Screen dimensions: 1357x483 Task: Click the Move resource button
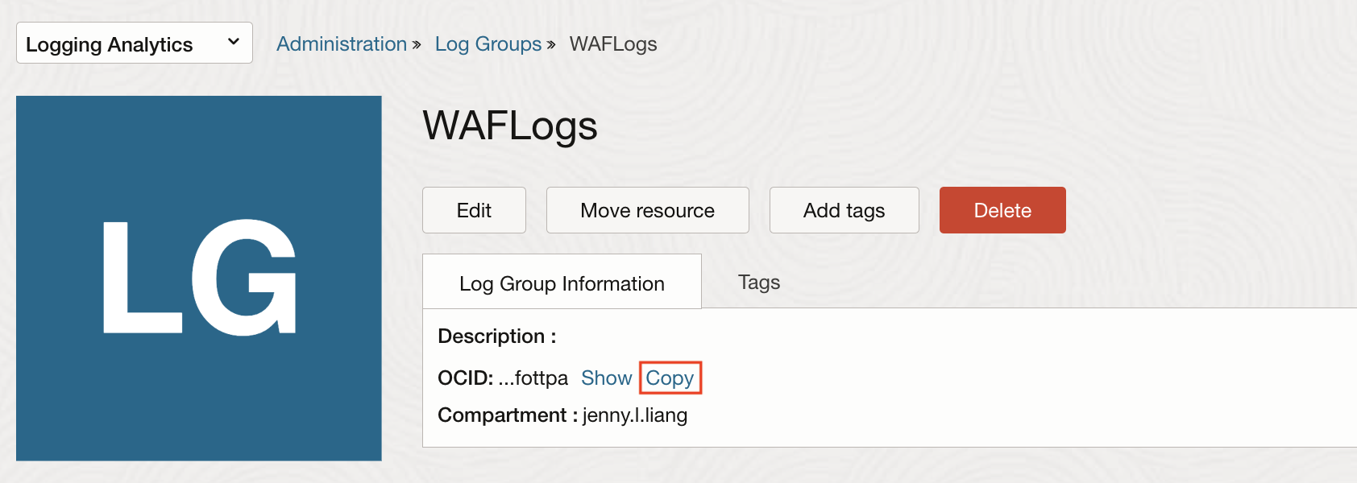pyautogui.click(x=647, y=210)
